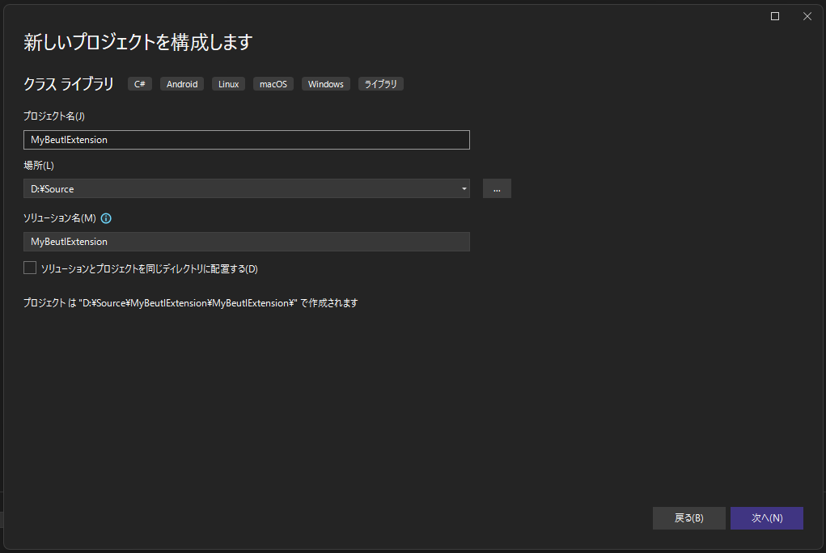The image size is (826, 553).
Task: Click the info icon beside ソリューション名(M)
Action: [x=106, y=217]
